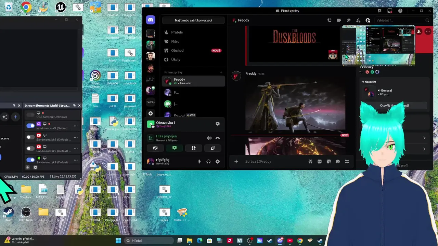Screen dimensions: 438x246
Task: Start a voice call with Freddy
Action: (329, 20)
